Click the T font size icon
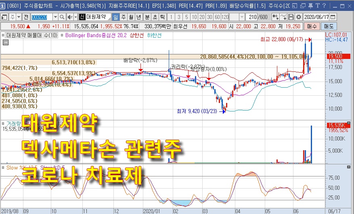354x214 pixels. [x=318, y=6]
